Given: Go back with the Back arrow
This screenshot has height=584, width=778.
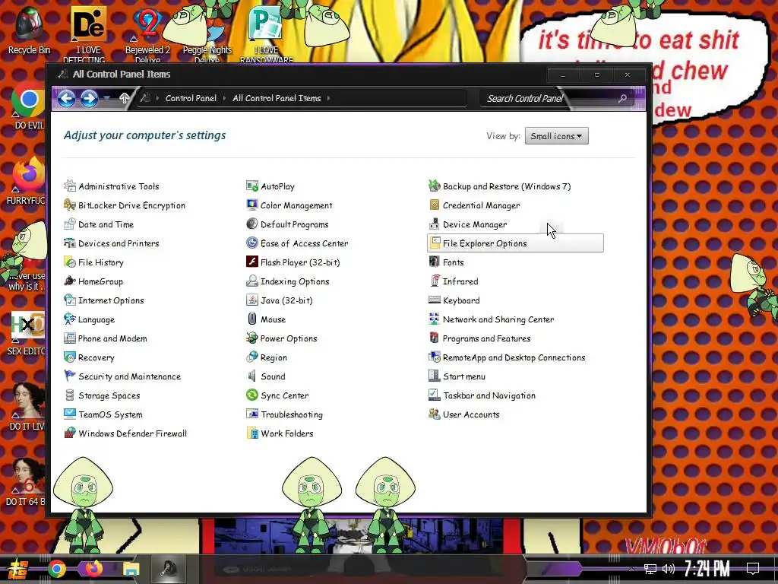Looking at the screenshot, I should pos(67,98).
